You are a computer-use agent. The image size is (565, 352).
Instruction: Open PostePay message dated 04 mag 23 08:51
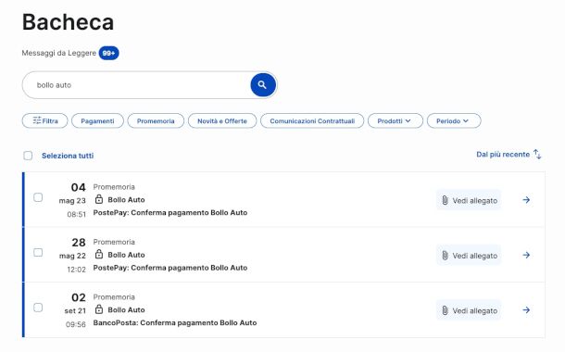click(x=170, y=212)
